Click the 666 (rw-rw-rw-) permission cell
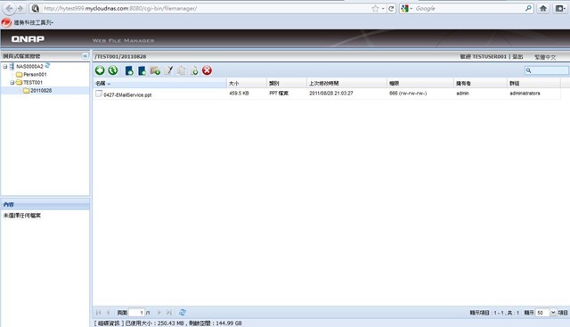570x327 pixels. pyautogui.click(x=408, y=94)
